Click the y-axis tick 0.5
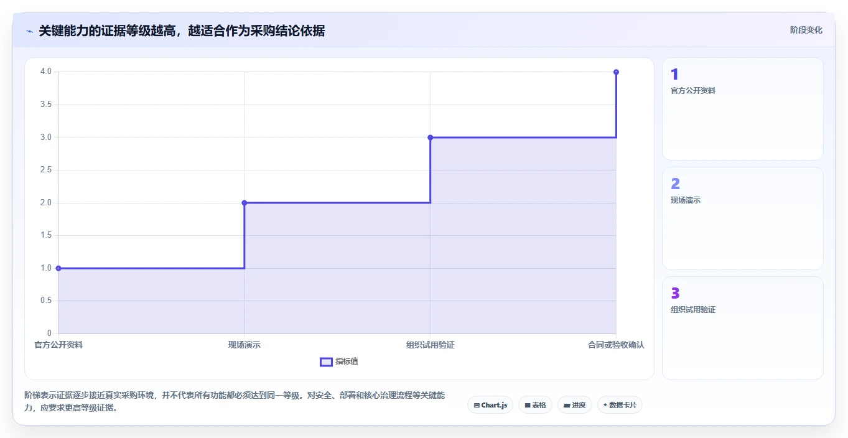 point(47,301)
